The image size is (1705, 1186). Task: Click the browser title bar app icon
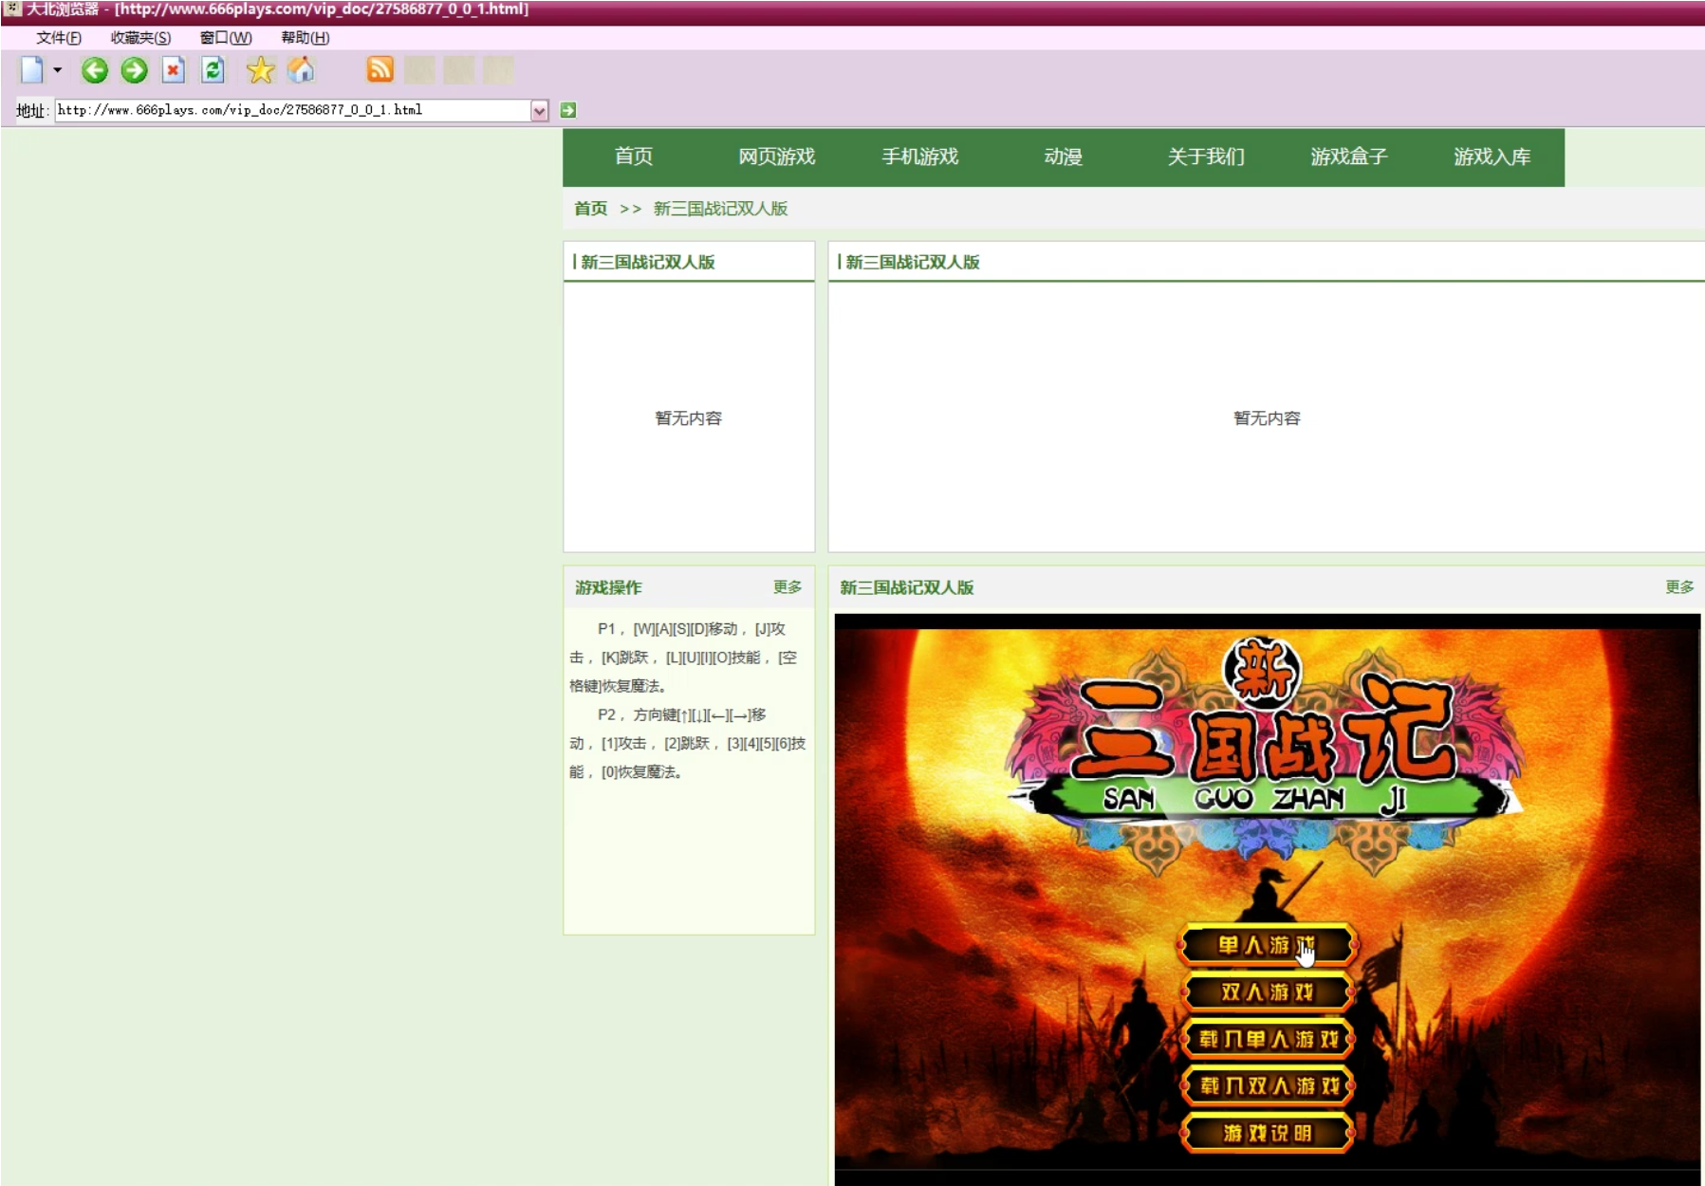[12, 9]
